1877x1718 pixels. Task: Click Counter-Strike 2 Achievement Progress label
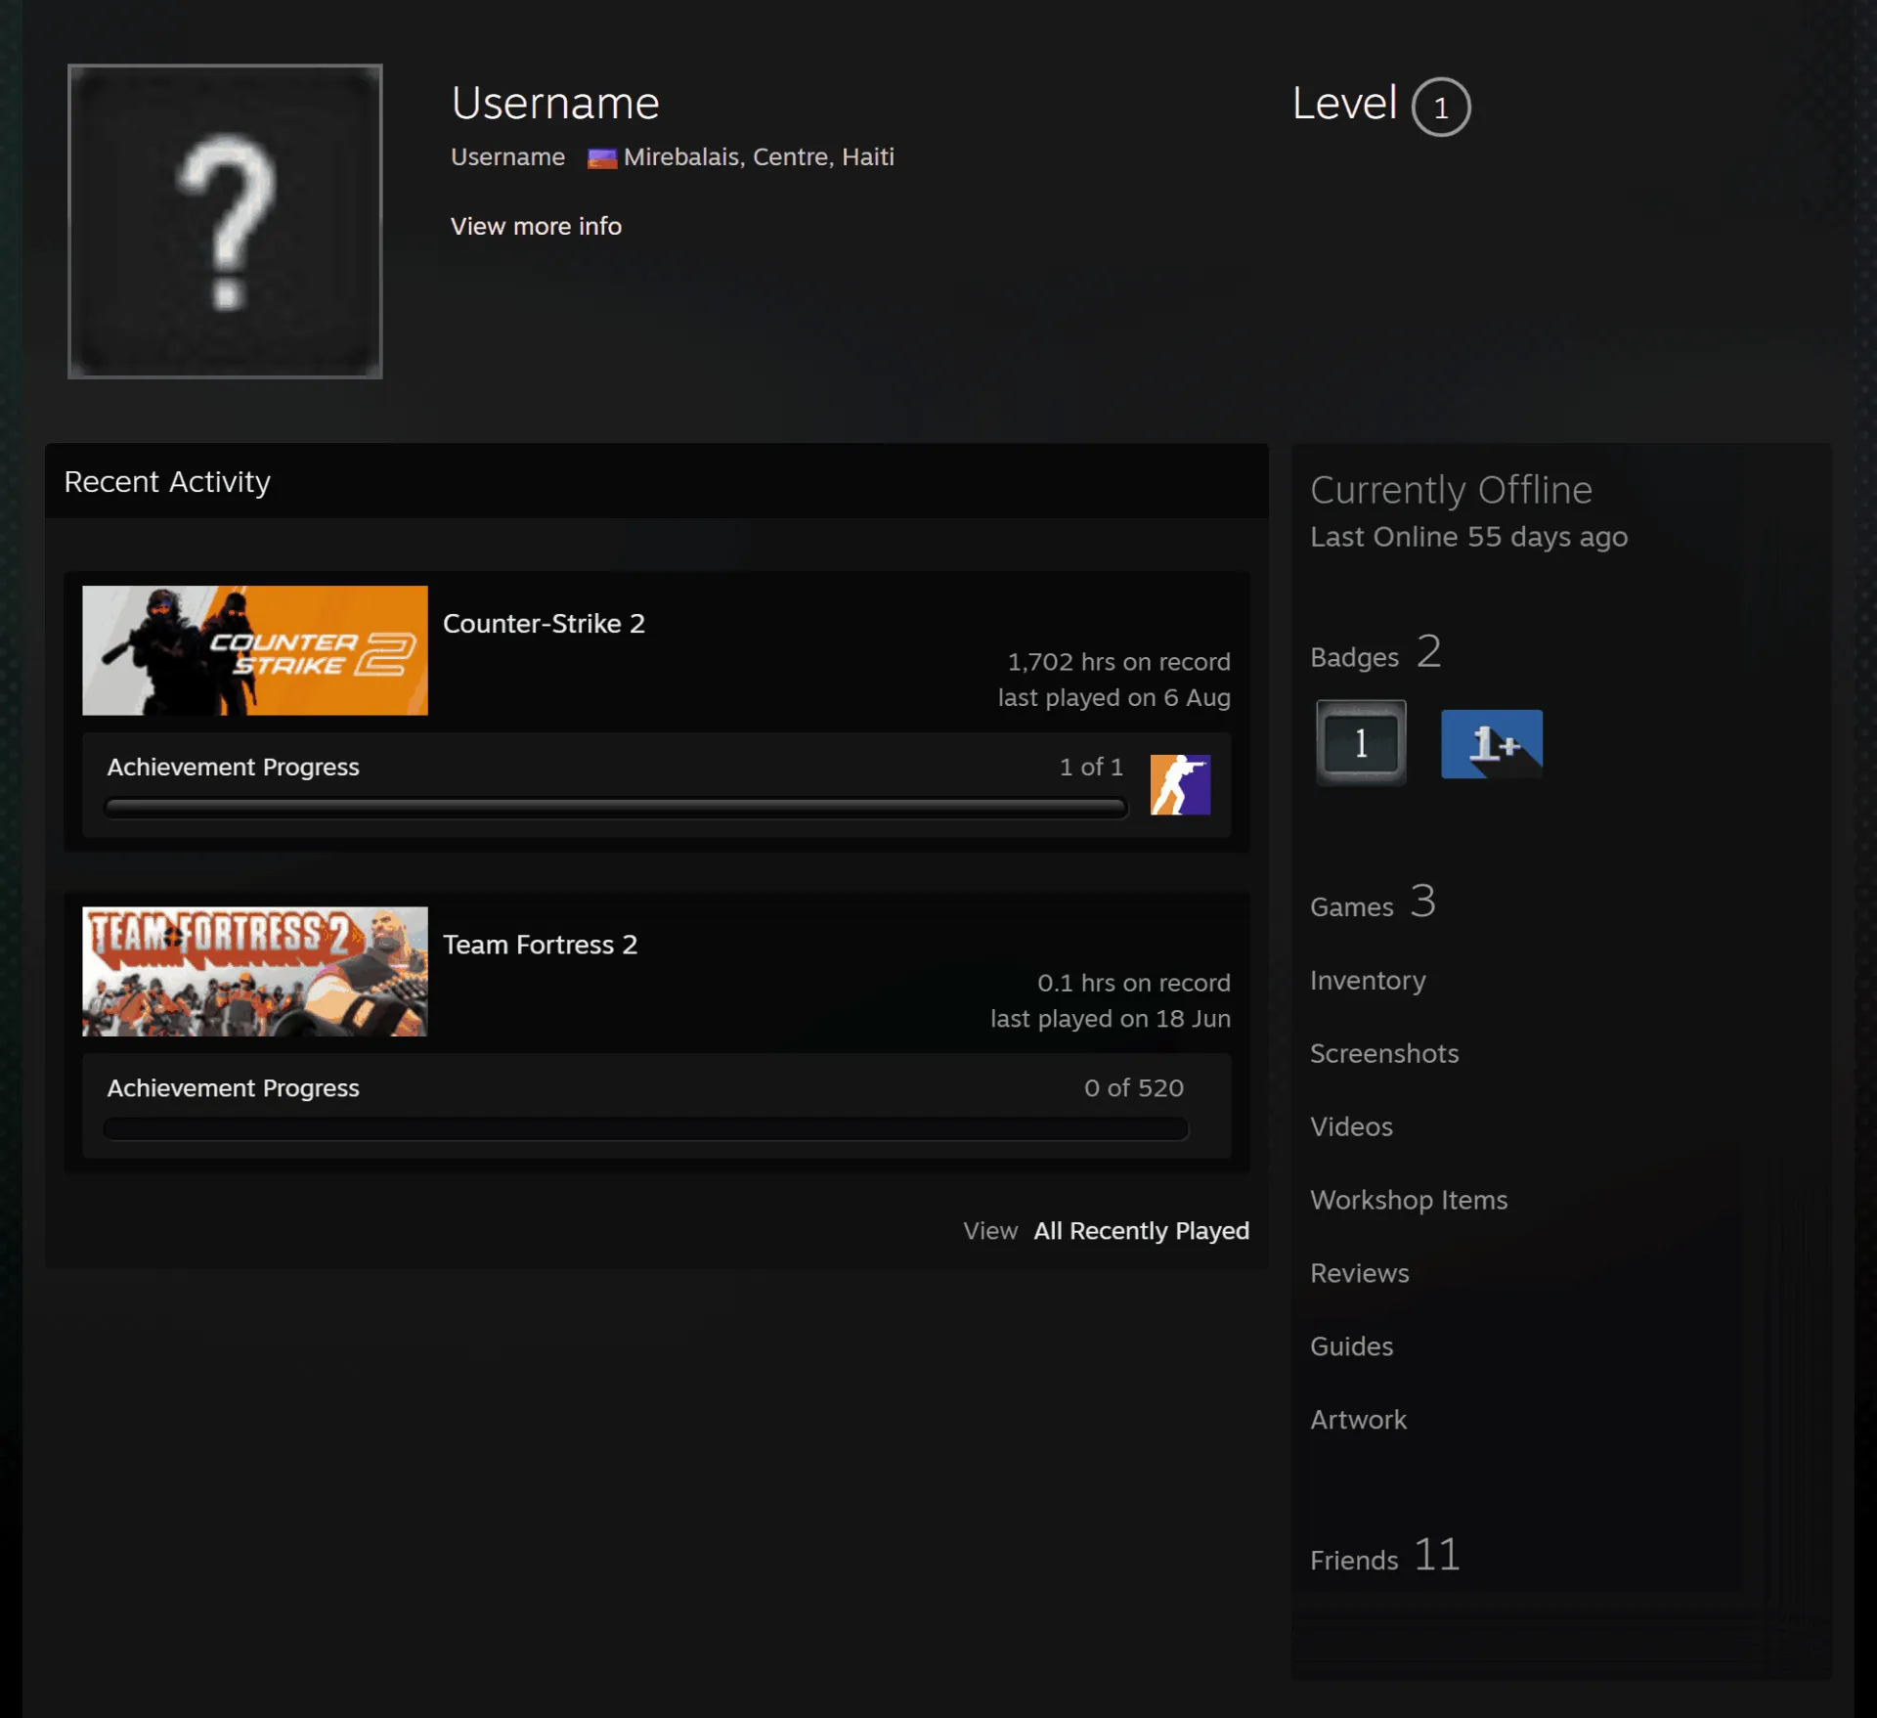click(x=233, y=767)
